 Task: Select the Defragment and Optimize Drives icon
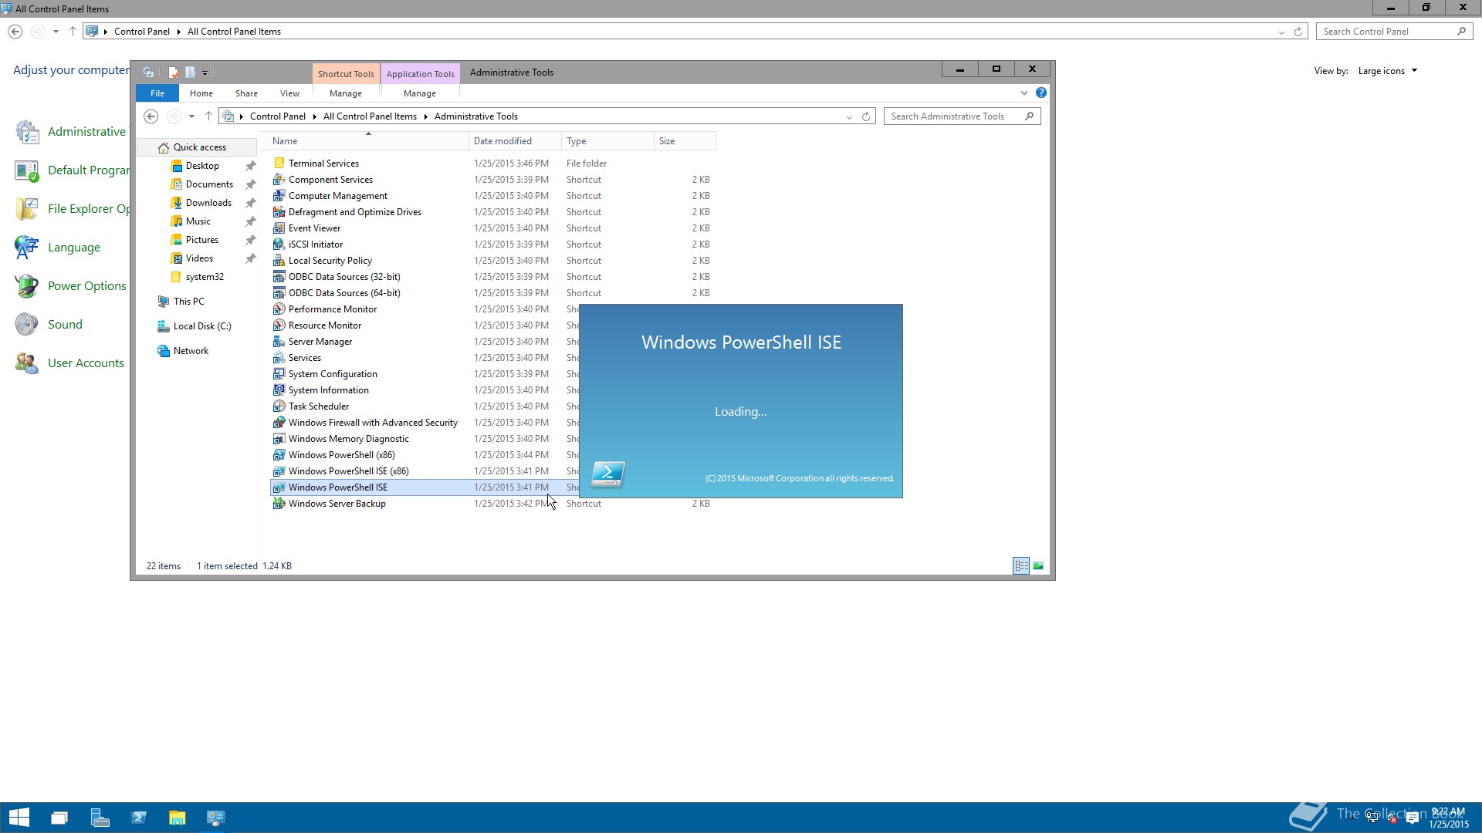279,212
